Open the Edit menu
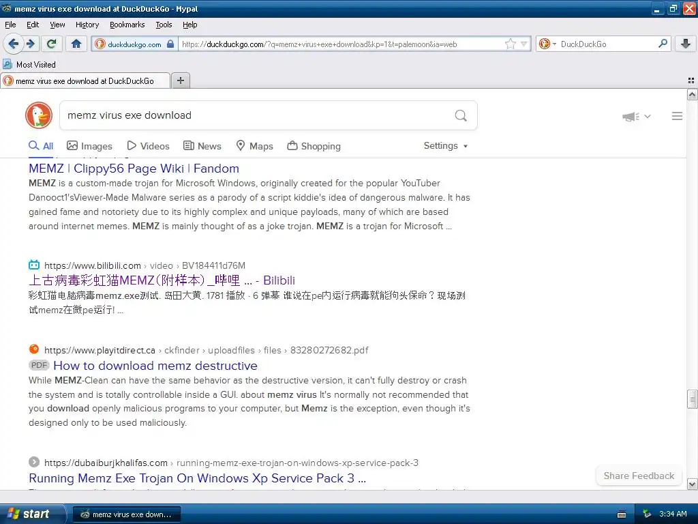698x524 pixels. 33,25
